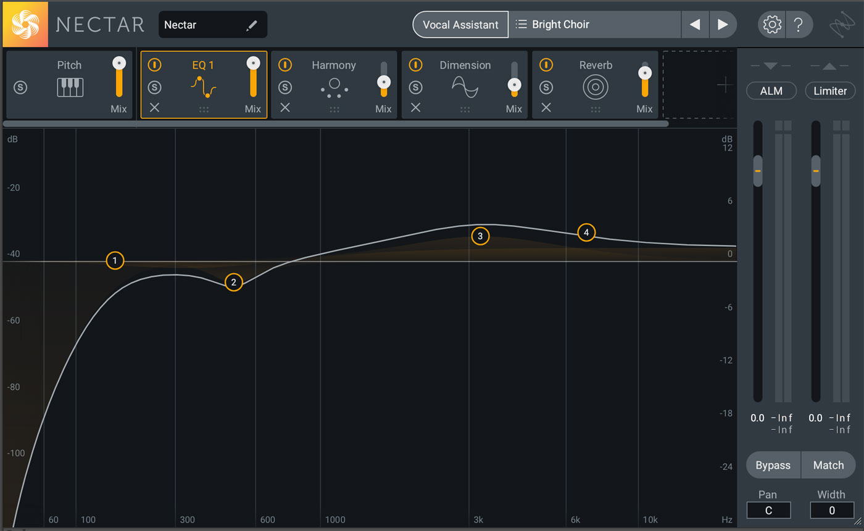
Task: Toggle Reverb module power
Action: (546, 65)
